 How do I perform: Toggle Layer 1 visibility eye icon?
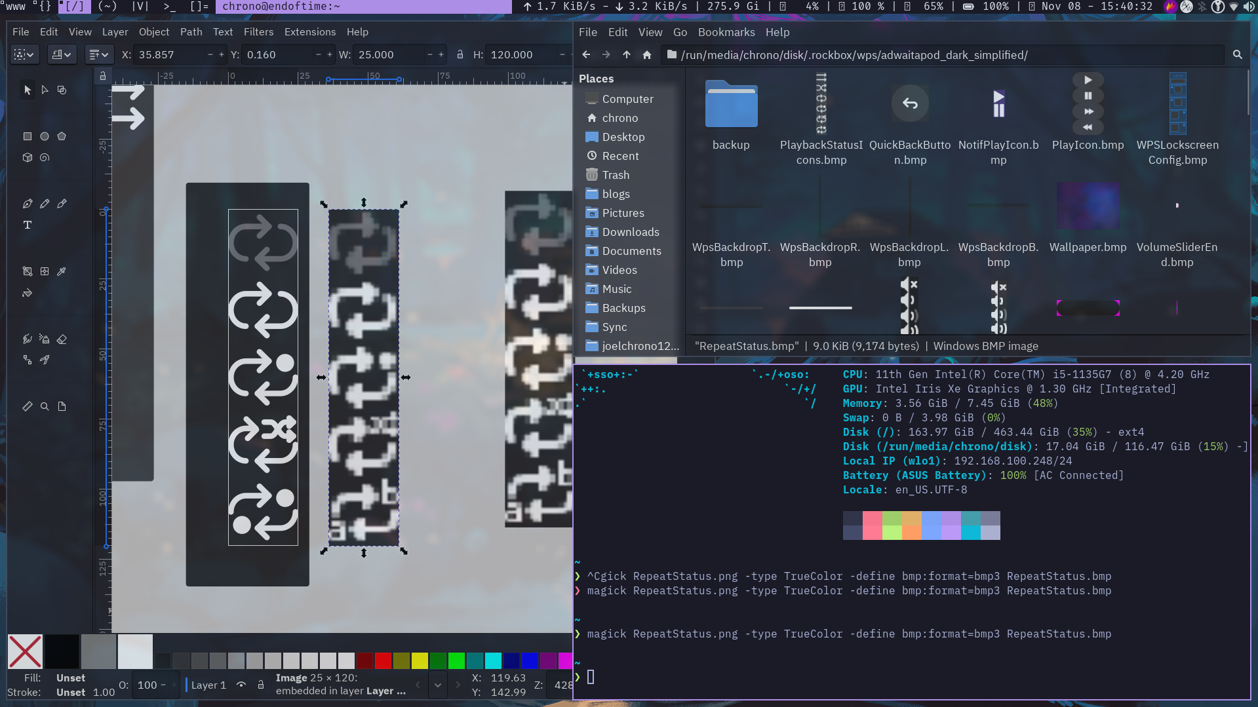241,685
